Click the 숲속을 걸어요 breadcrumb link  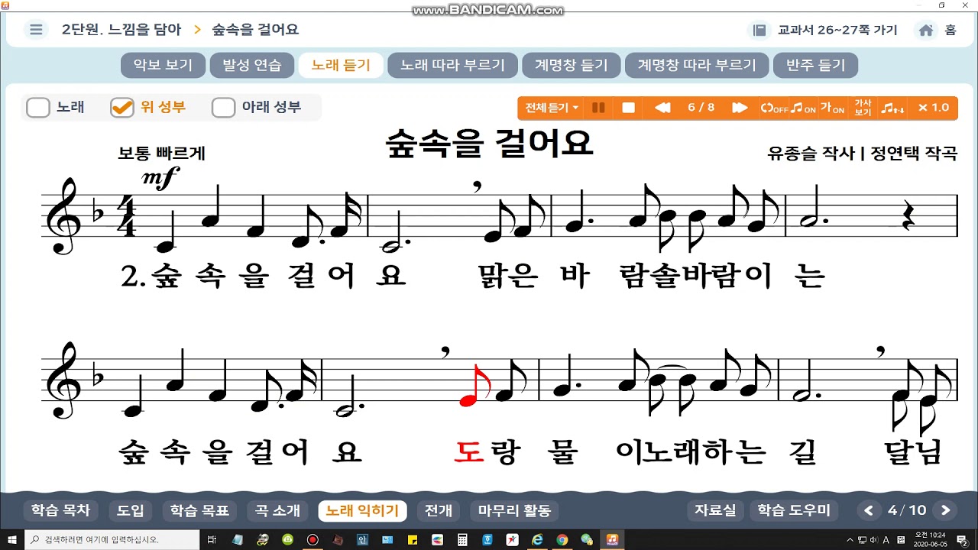pyautogui.click(x=255, y=30)
